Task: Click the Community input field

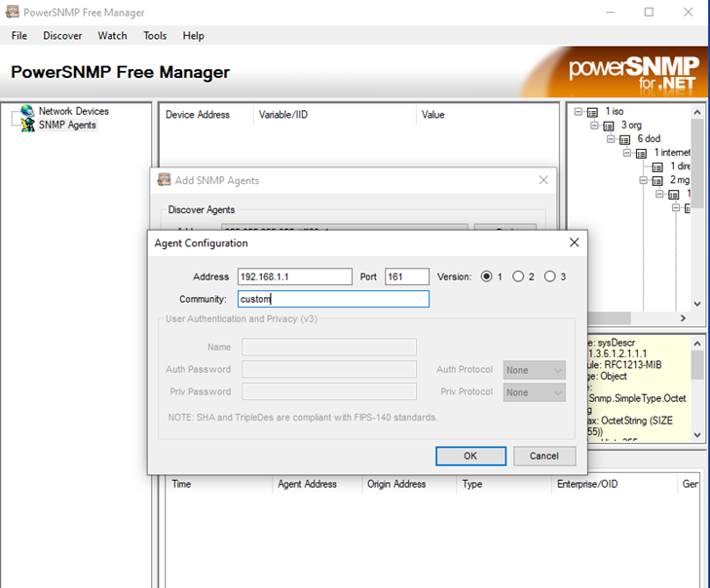Action: point(333,299)
